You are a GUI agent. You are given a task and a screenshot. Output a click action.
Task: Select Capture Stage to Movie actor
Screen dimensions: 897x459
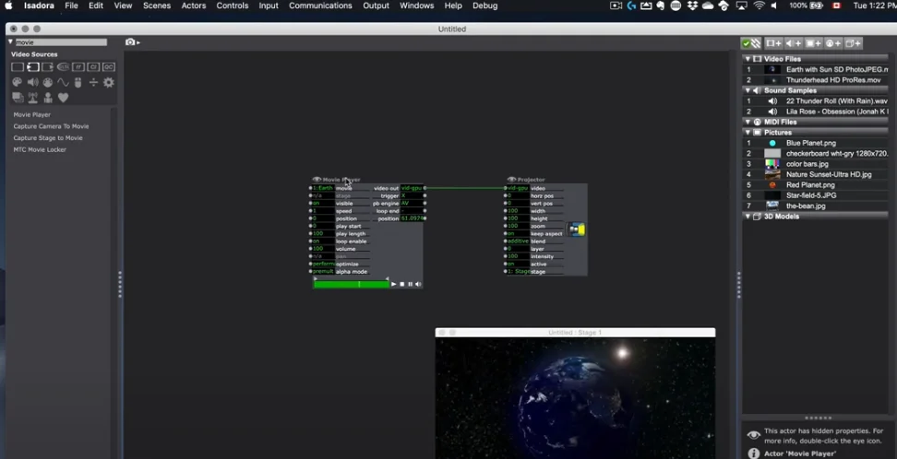pyautogui.click(x=48, y=137)
